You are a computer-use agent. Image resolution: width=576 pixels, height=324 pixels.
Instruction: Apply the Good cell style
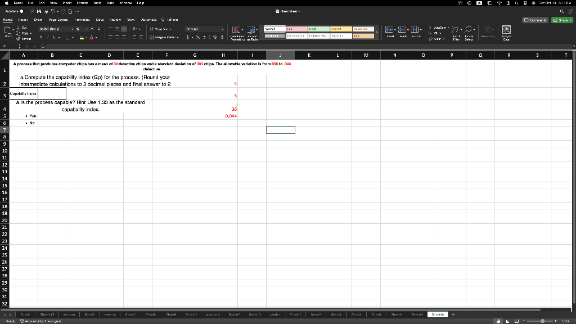coord(319,29)
